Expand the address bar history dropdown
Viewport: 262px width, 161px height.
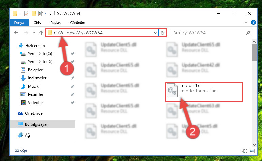point(156,33)
